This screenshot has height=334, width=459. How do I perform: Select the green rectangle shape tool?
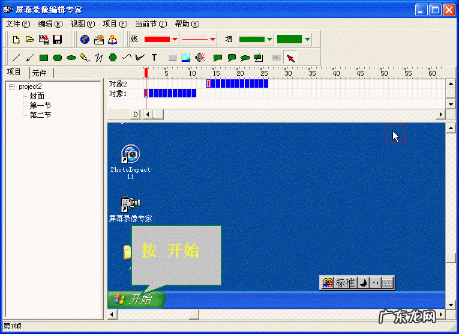click(44, 58)
